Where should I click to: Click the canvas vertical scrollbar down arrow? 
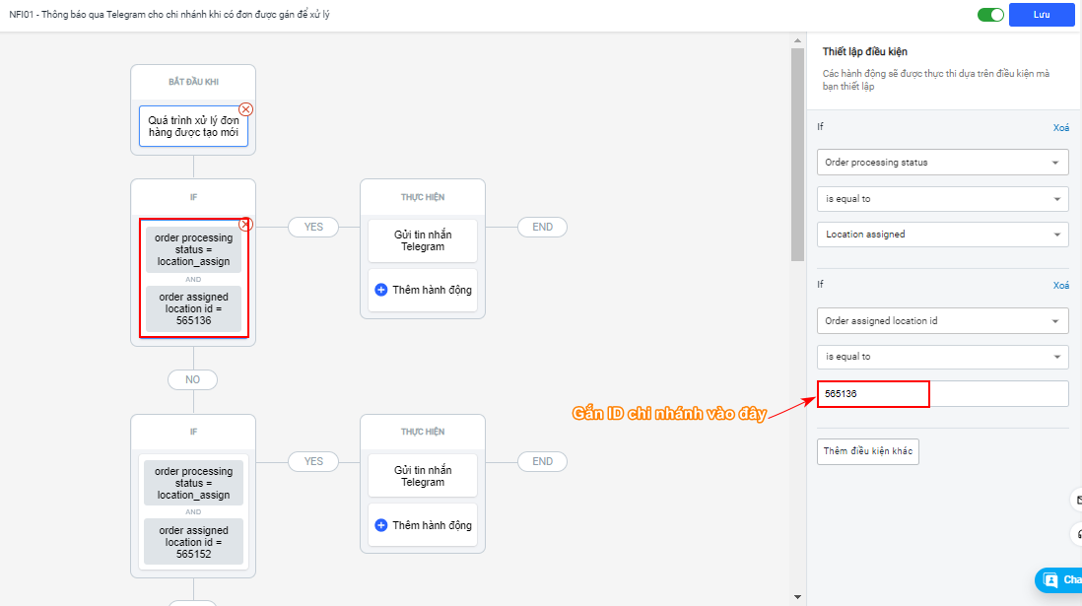(796, 596)
